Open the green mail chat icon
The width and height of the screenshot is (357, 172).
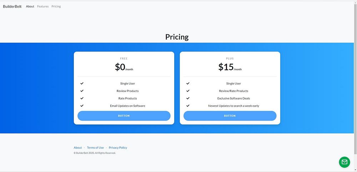(x=344, y=162)
